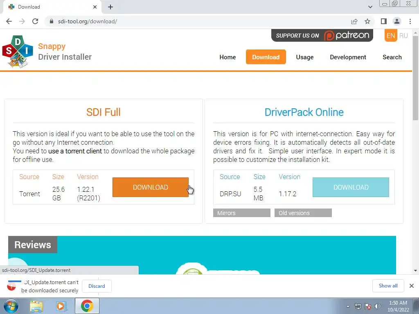Viewport: 419px width, 314px height.
Task: Show hidden system tray icons
Action: [x=348, y=306]
